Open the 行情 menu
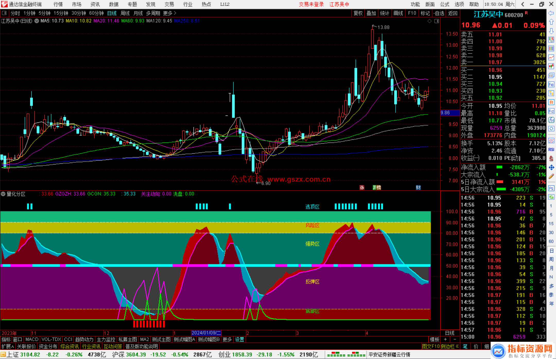The image size is (556, 359). (x=58, y=4)
